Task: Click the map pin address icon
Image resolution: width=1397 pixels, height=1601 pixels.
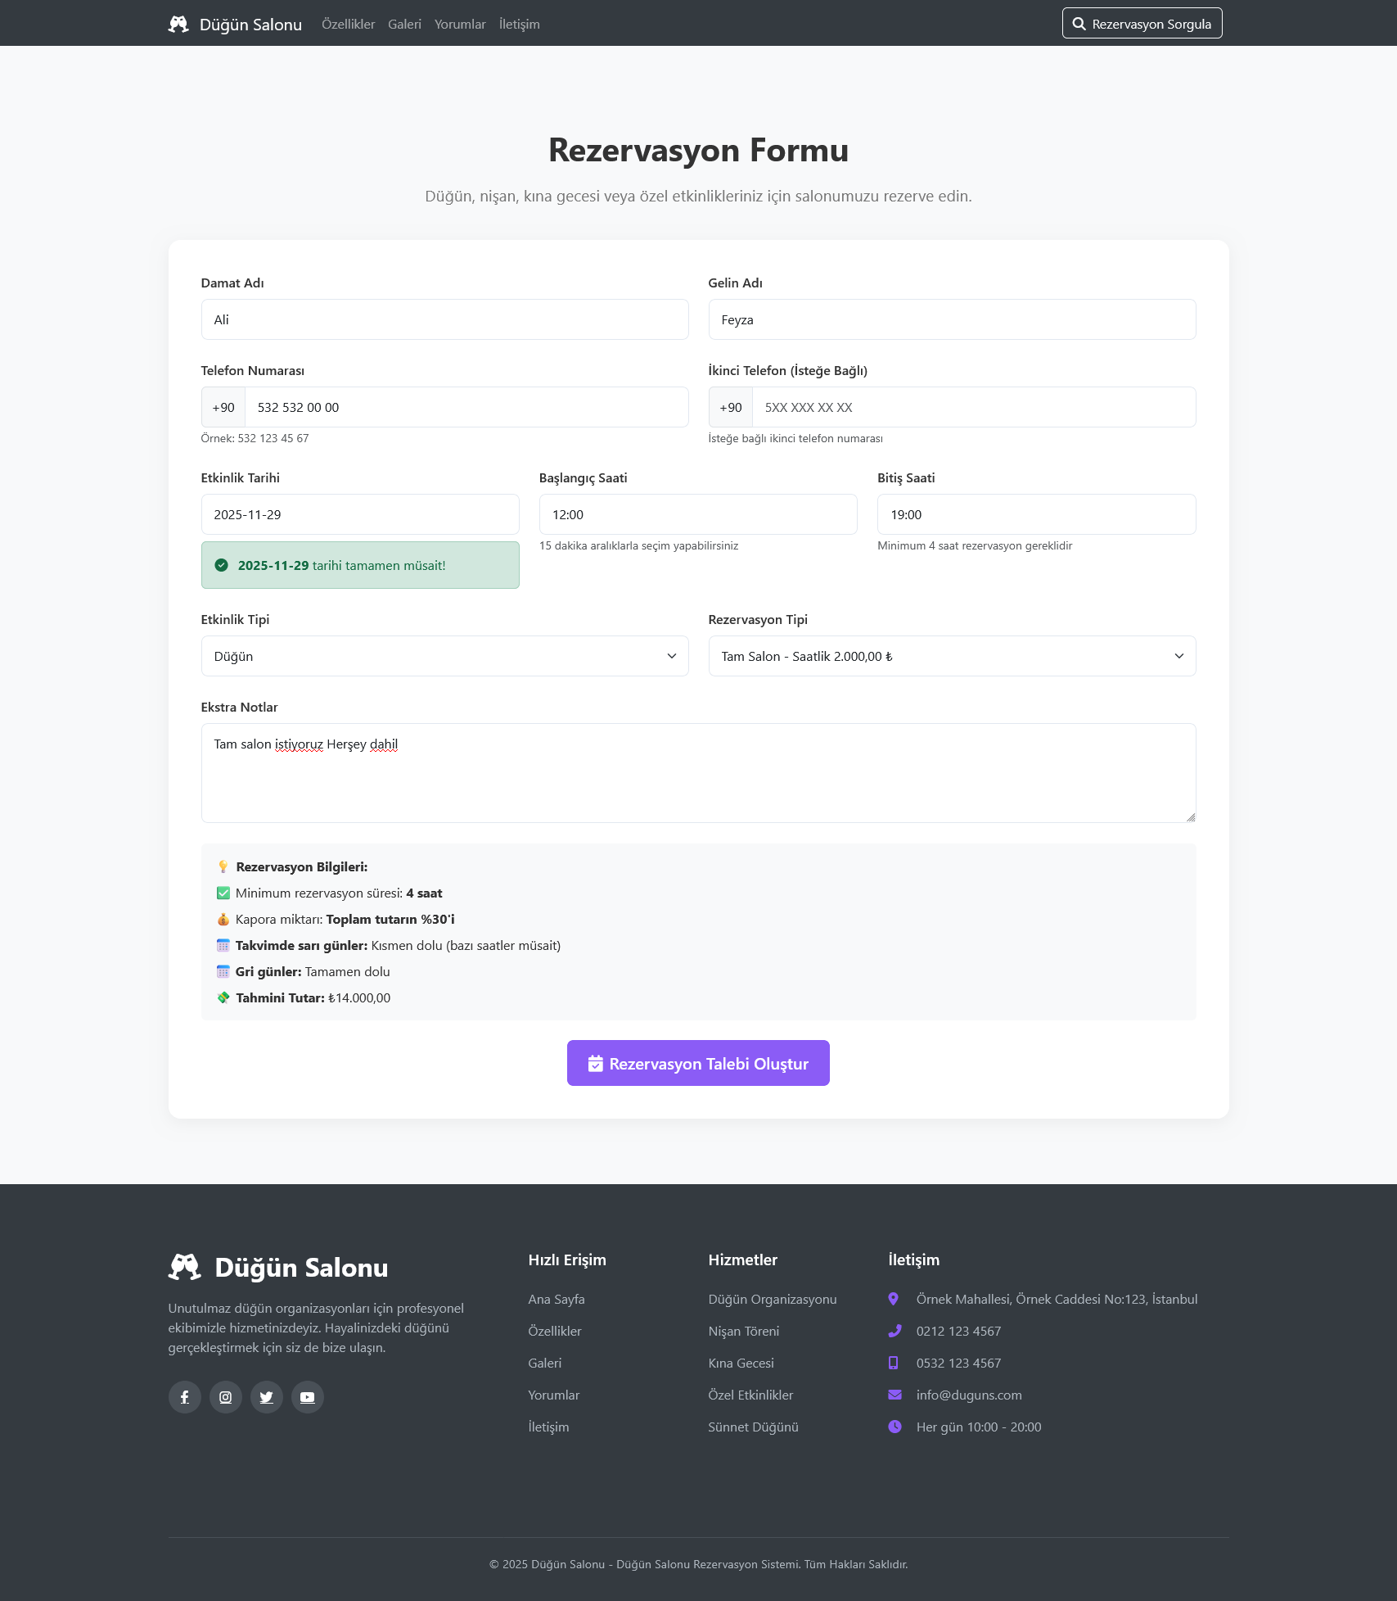Action: click(894, 1299)
